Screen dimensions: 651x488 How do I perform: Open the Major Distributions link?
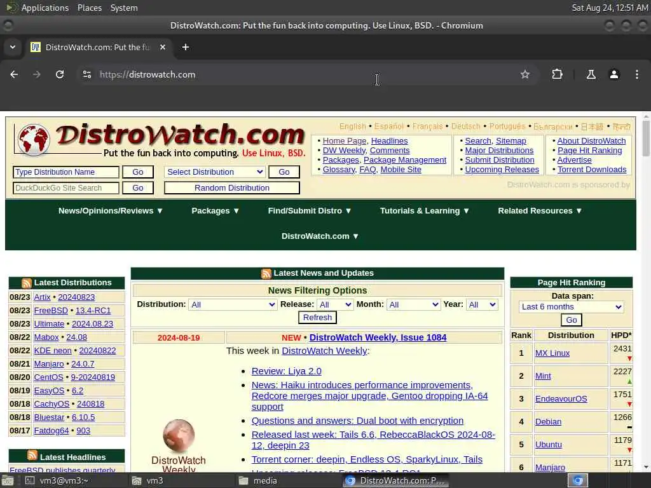point(499,150)
